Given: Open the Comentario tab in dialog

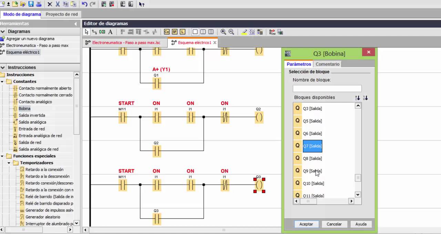Looking at the screenshot, I should pos(327,64).
